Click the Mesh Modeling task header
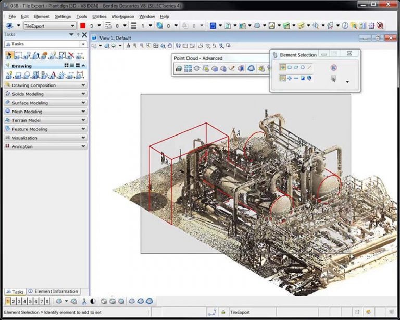The width and height of the screenshot is (400, 320). pos(46,112)
